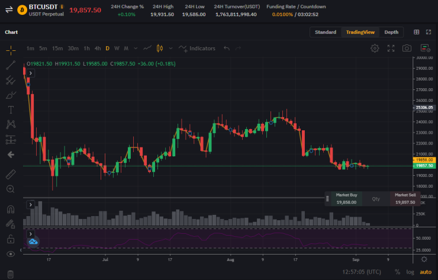Open chart type dropdown arrow
Screen dimensions: 438x280
[x=170, y=49]
